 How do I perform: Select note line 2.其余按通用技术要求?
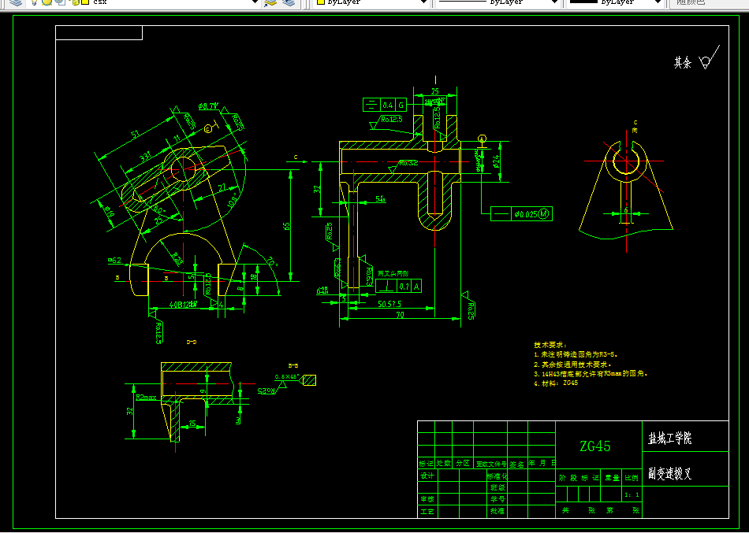[572, 364]
